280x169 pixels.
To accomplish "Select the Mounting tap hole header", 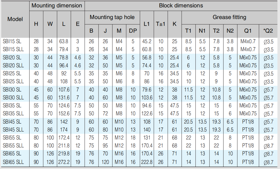I will [x=112, y=17].
